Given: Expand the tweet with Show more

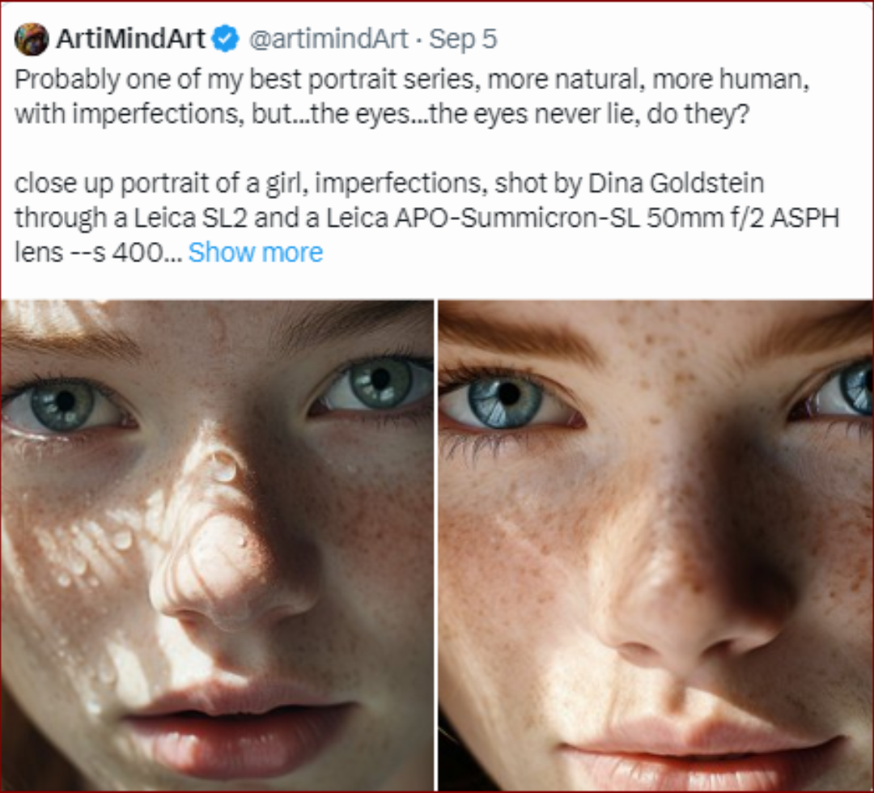Looking at the screenshot, I should tap(255, 252).
